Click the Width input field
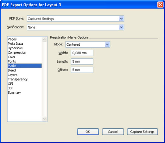Viewport: 165px width, 143px height. coord(82,53)
